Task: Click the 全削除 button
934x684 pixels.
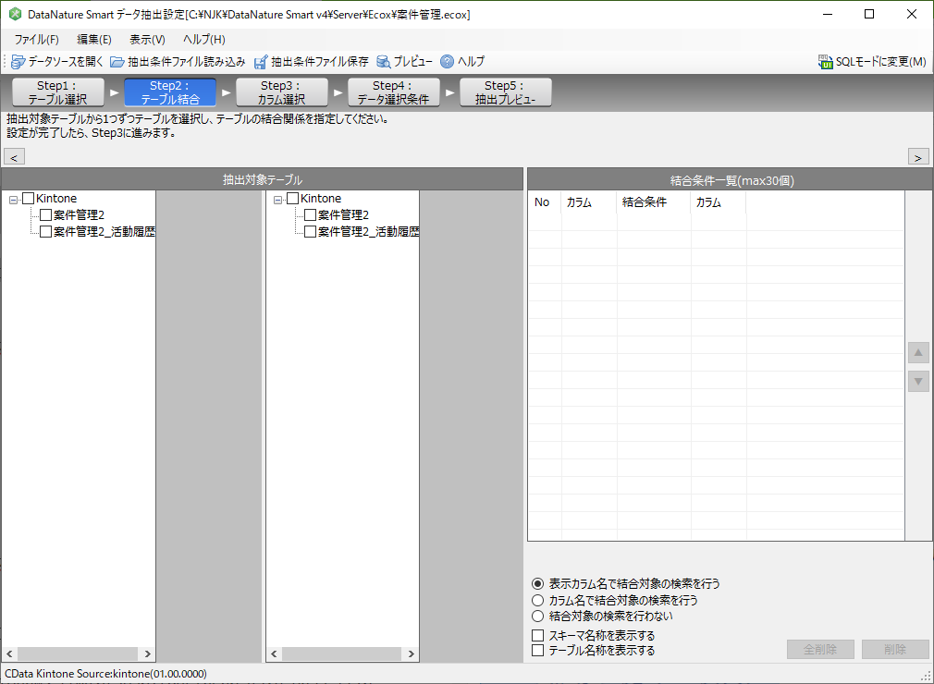Action: click(820, 649)
